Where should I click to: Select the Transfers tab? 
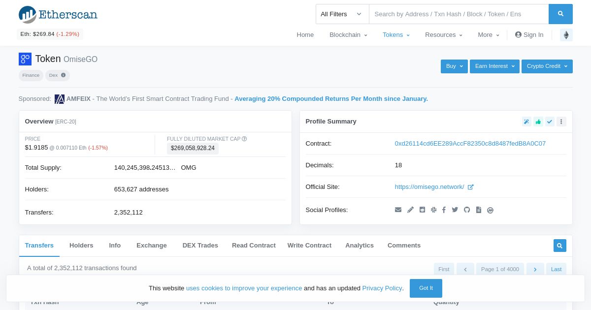[x=39, y=246]
